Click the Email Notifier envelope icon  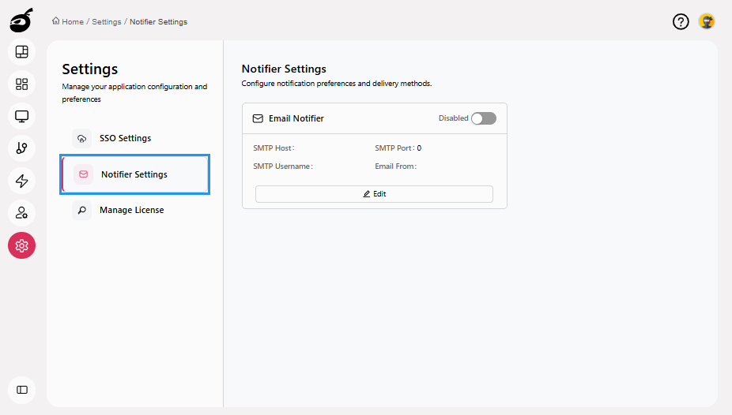point(258,118)
